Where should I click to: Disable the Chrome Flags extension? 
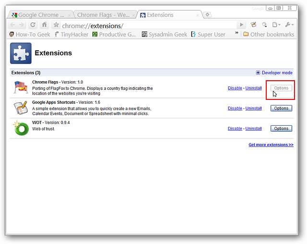point(235,88)
